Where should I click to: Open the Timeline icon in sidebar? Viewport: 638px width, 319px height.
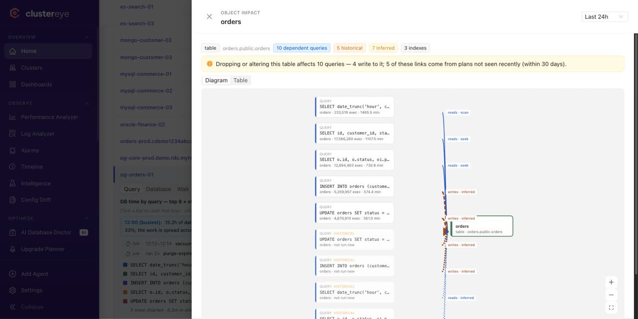[12, 166]
